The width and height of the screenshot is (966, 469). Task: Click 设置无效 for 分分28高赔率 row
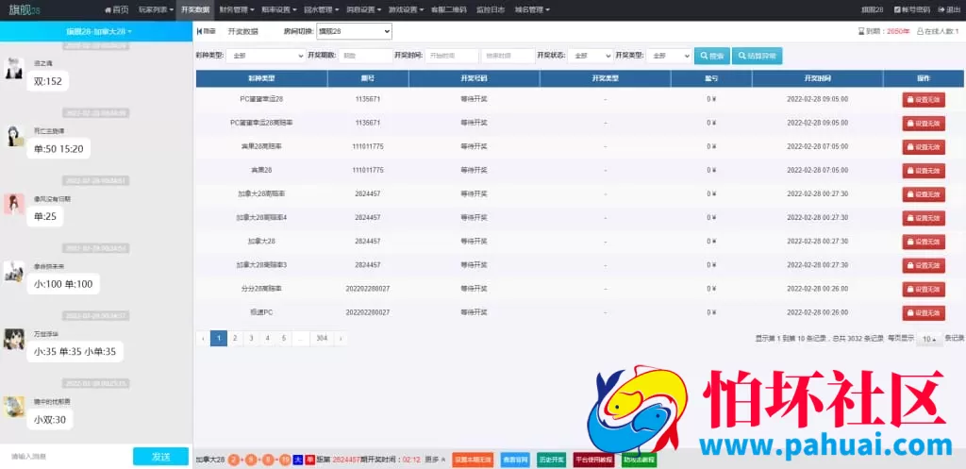pos(924,289)
